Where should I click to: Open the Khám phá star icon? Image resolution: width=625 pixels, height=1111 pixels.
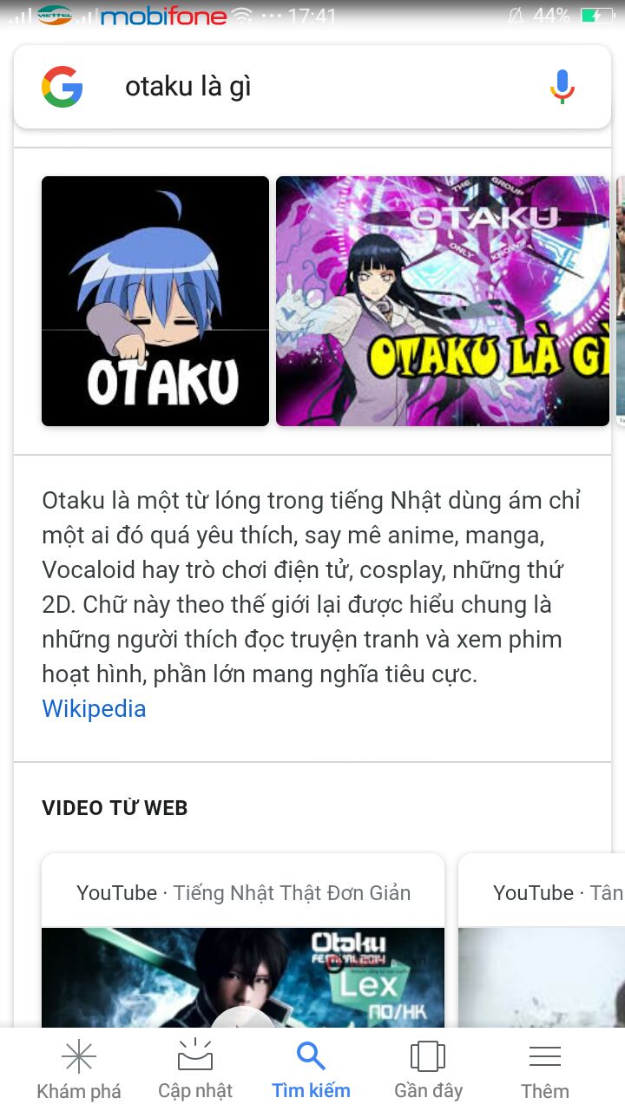(x=79, y=1056)
